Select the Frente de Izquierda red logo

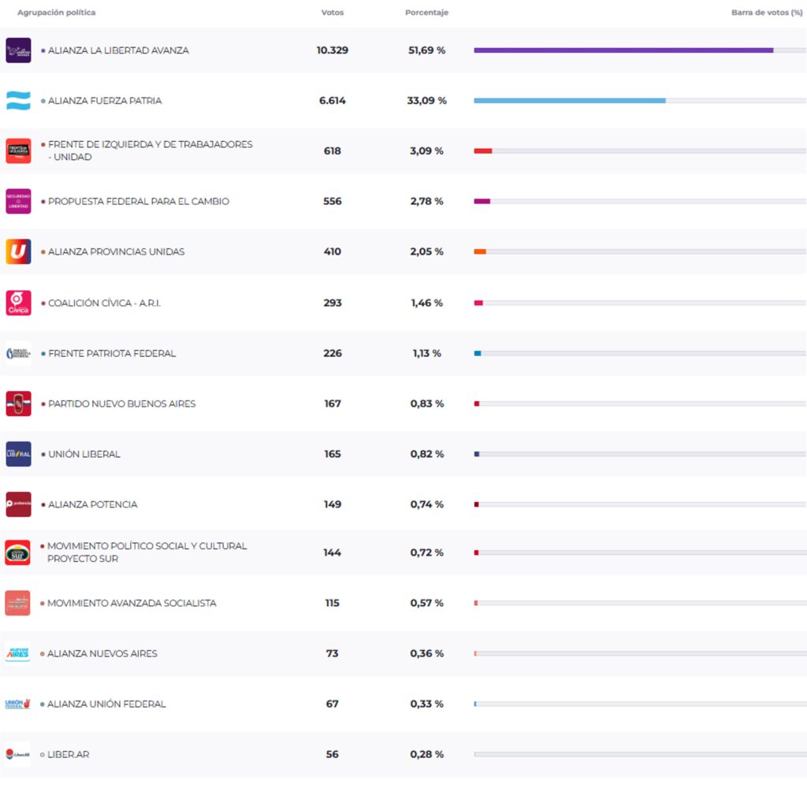(x=18, y=151)
